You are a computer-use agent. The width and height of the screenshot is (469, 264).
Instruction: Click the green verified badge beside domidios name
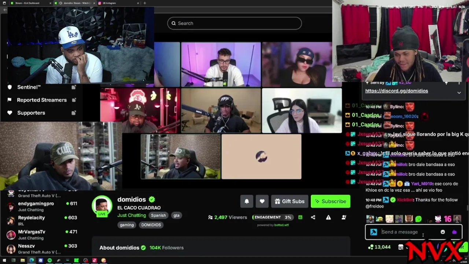152,199
